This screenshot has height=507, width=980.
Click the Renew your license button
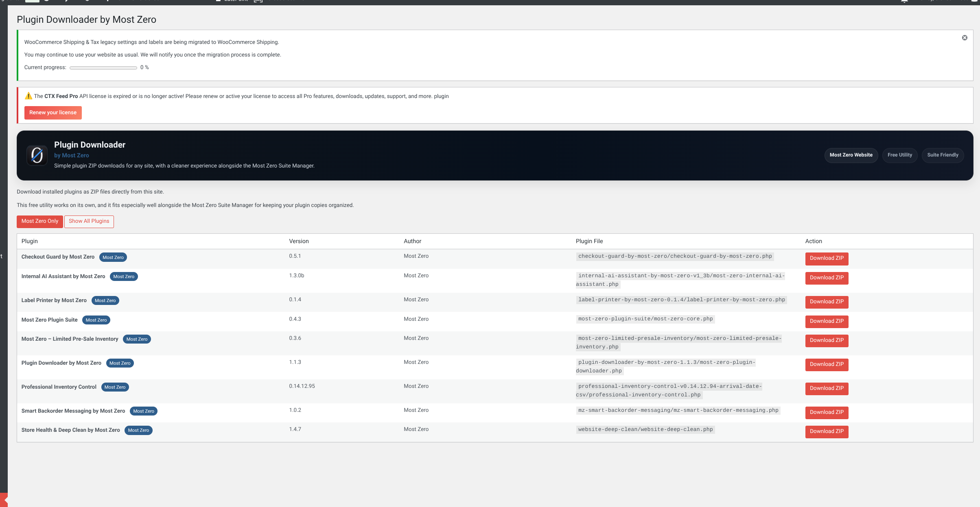(x=53, y=113)
